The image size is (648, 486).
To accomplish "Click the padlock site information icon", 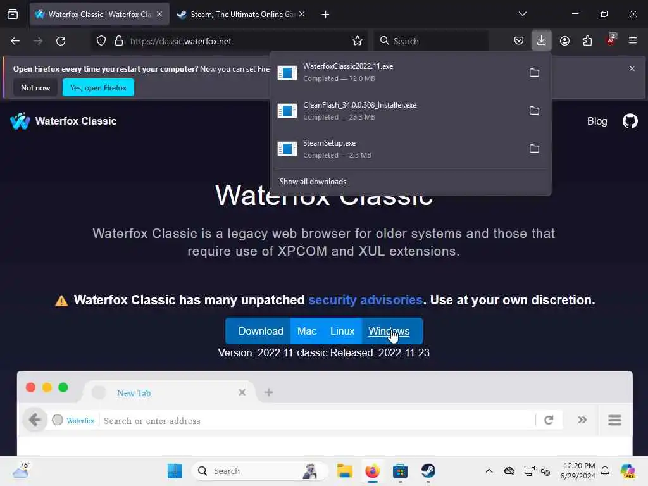I will click(119, 41).
